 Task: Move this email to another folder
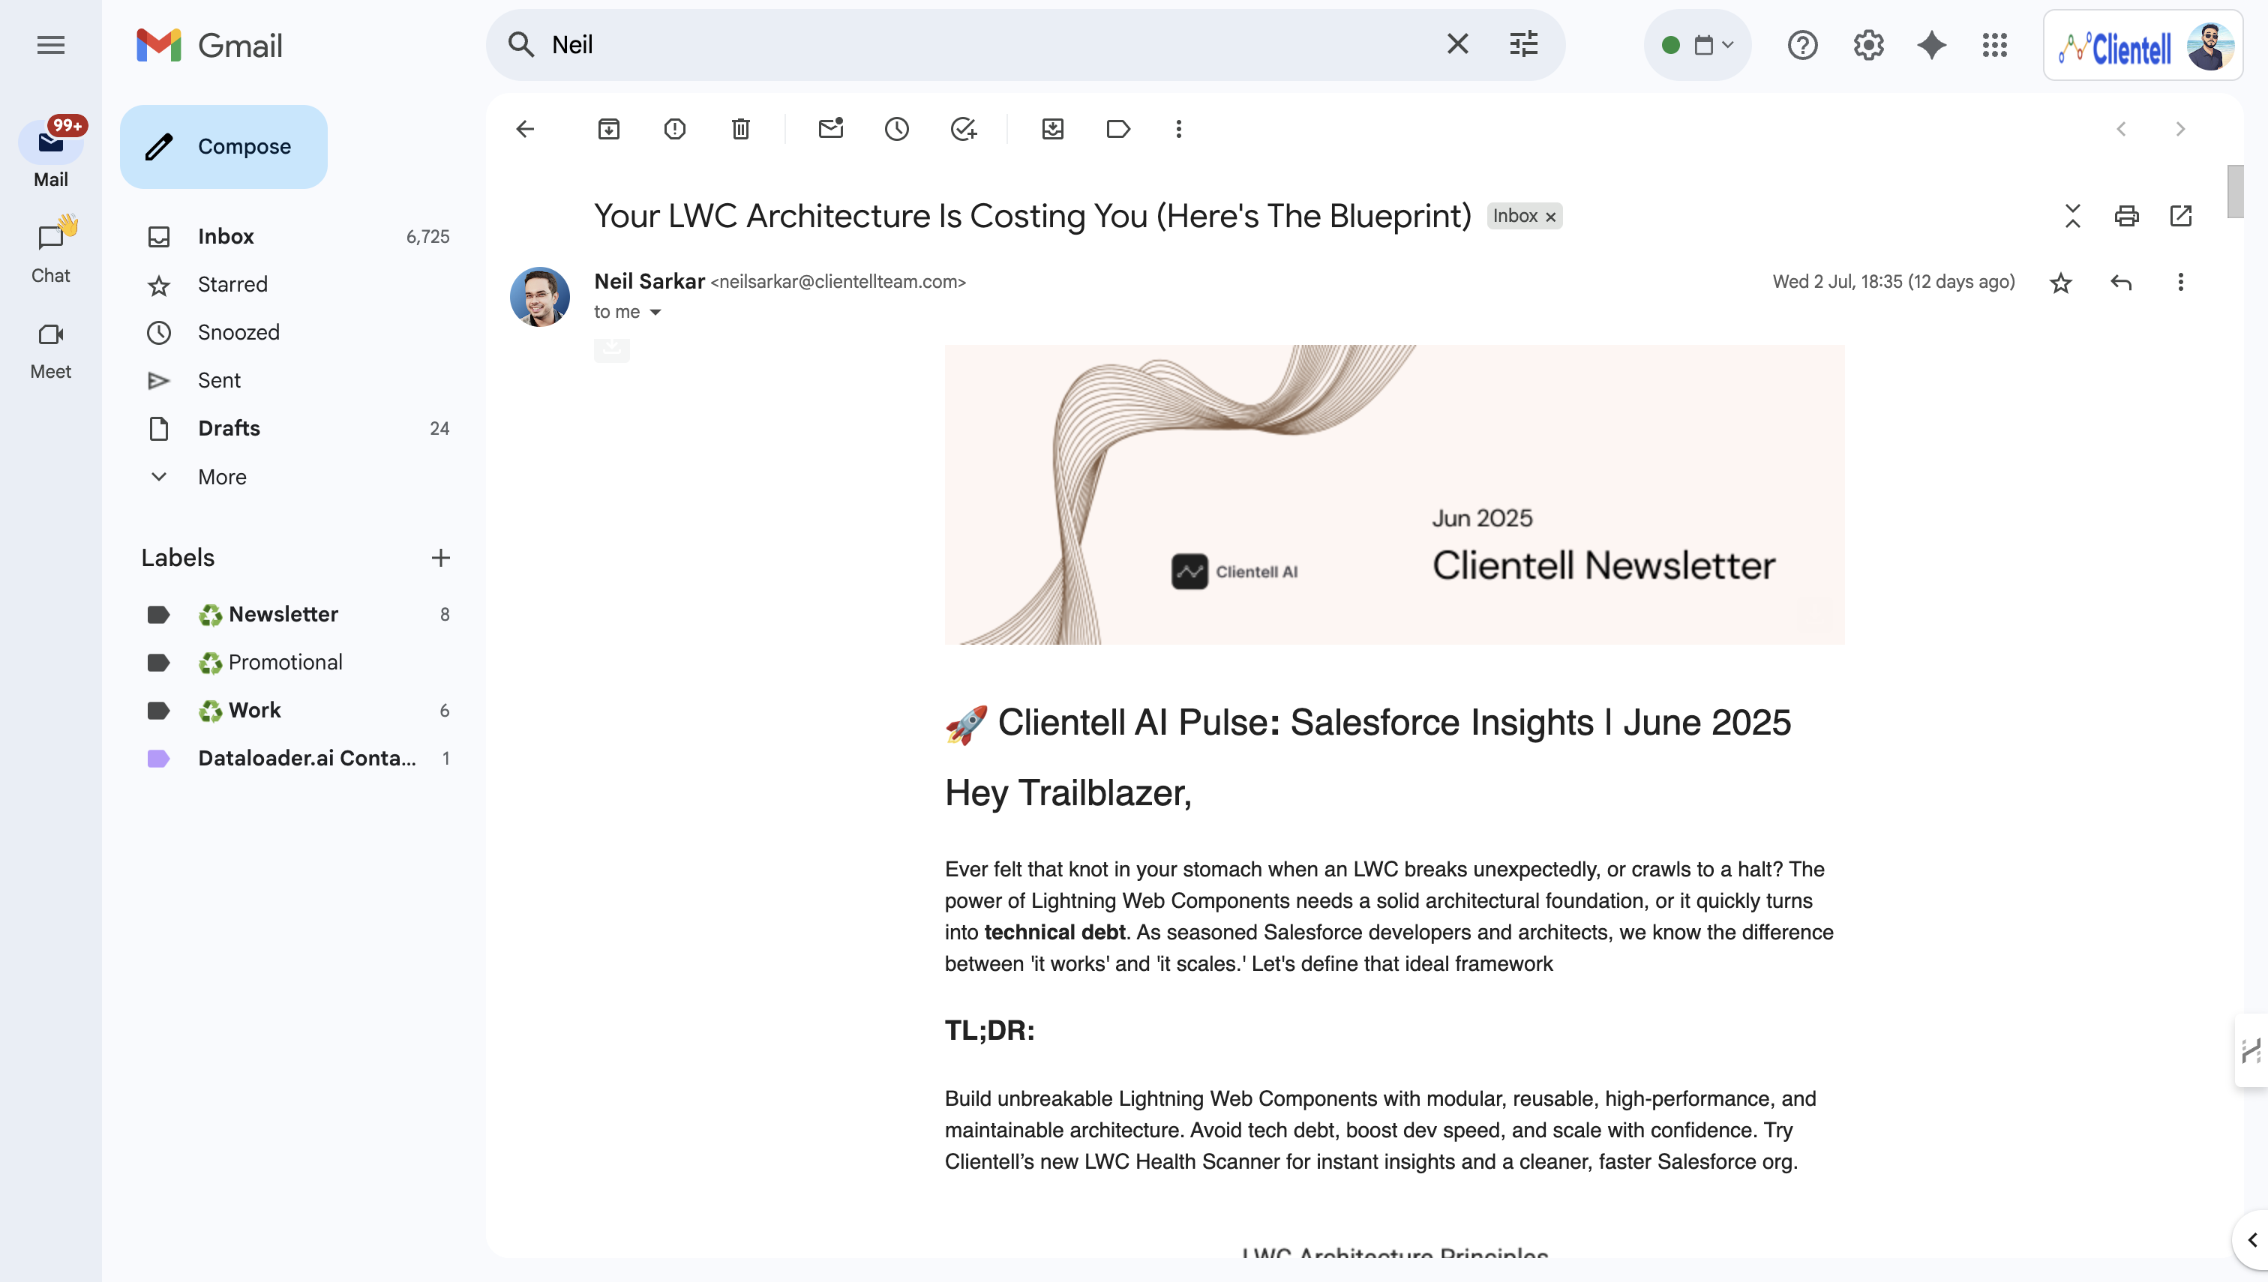(x=1052, y=130)
